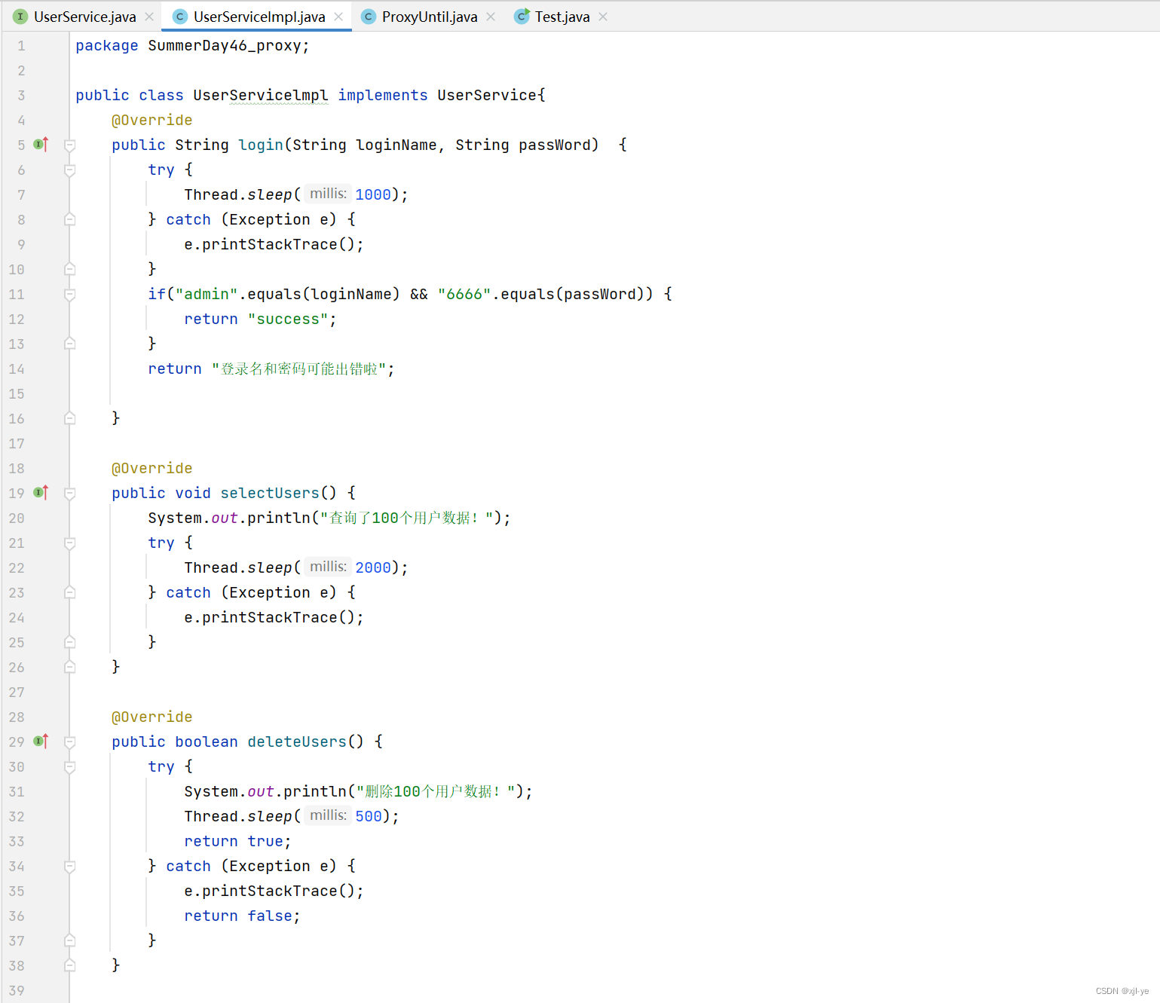The width and height of the screenshot is (1160, 1003).
Task: Click the fold end marker at line 13
Action: point(69,344)
